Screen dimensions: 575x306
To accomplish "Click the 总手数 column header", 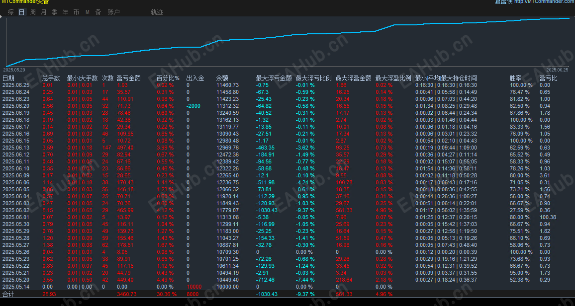I will (x=51, y=78).
